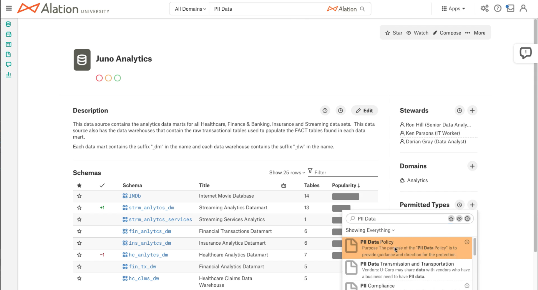Add a domain with plus icon
The width and height of the screenshot is (538, 290).
472,166
